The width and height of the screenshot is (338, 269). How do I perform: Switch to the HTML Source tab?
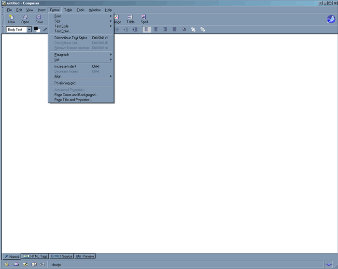tap(62, 256)
